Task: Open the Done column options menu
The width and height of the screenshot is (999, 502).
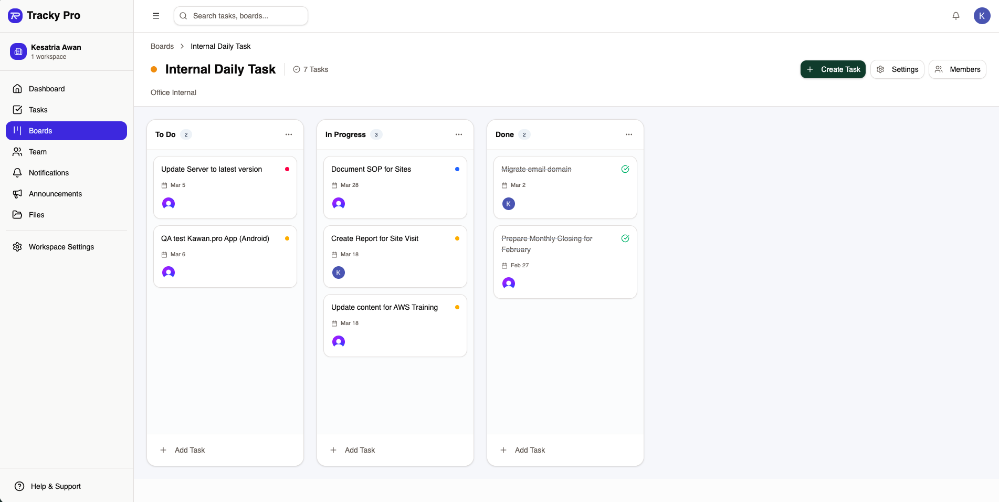Action: 629,134
